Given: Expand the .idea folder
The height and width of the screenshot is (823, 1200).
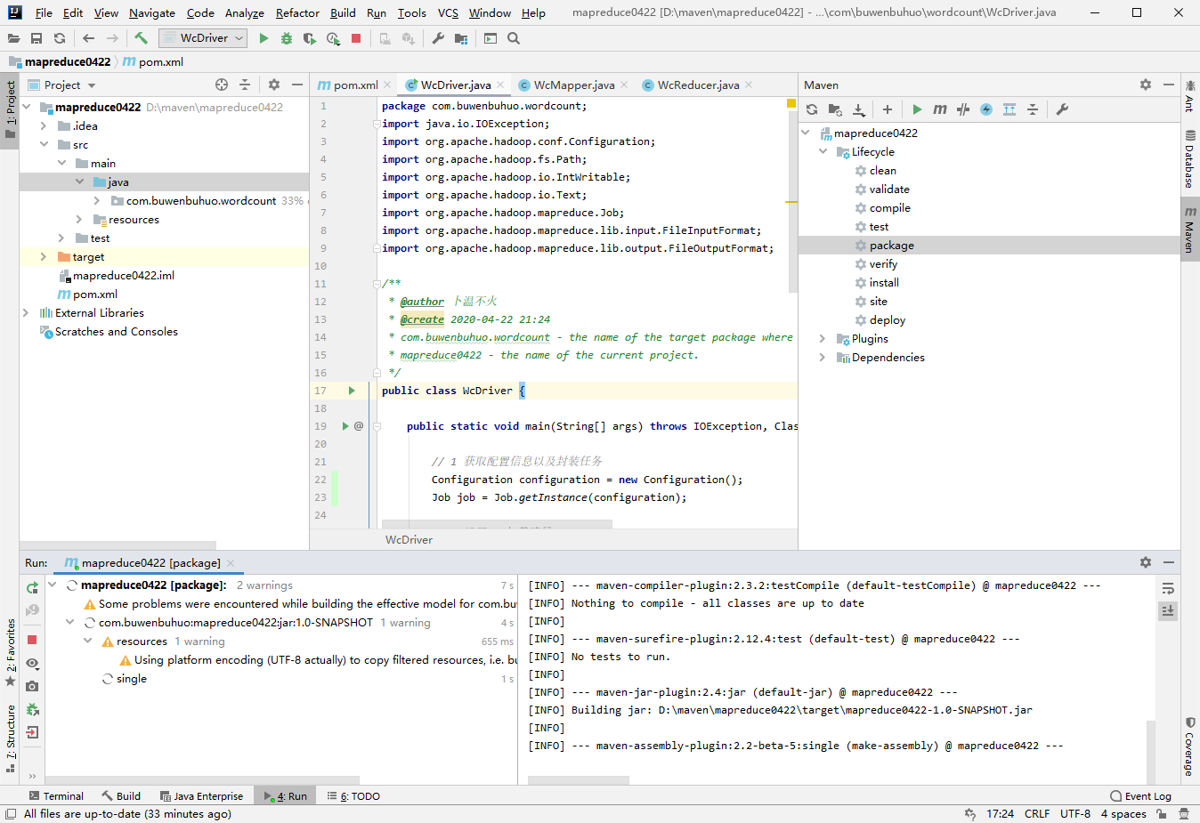Looking at the screenshot, I should (x=44, y=125).
